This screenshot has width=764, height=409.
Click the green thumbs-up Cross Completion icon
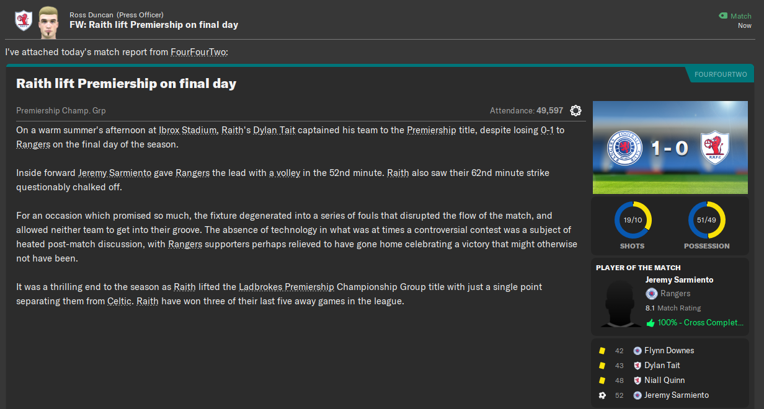point(651,323)
